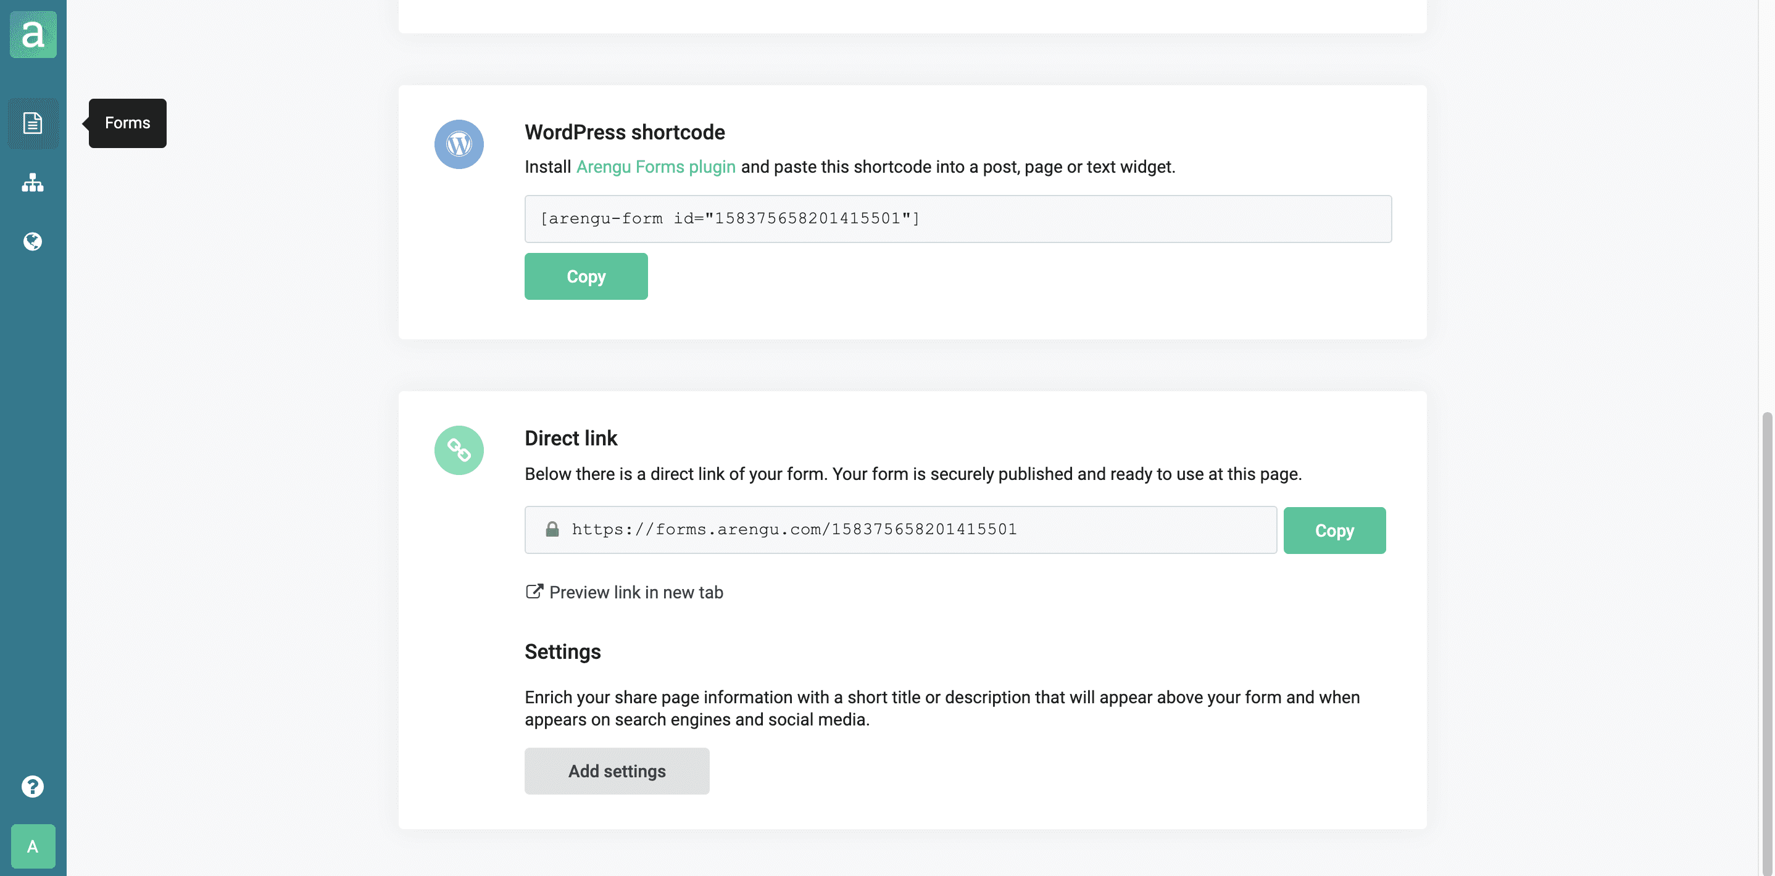Click the WordPress logo icon
Image resolution: width=1775 pixels, height=876 pixels.
pos(459,144)
